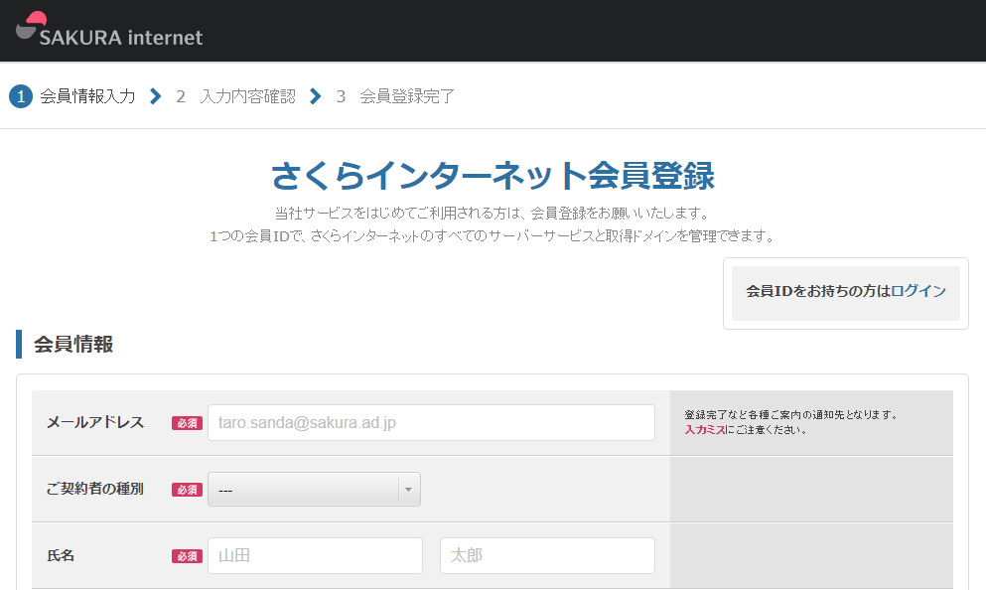Click the SAKURA internet logo
The image size is (986, 590).
[x=109, y=32]
